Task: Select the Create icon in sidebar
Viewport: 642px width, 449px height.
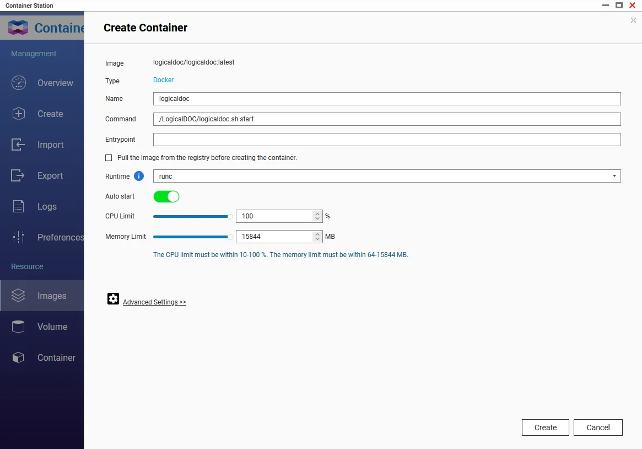Action: [x=18, y=114]
